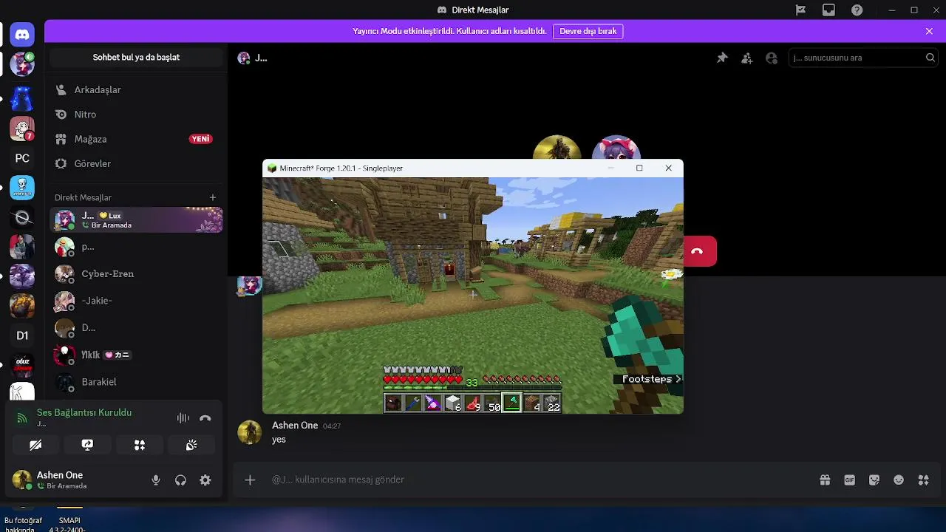Open the Activities shapes icon

pos(140,445)
